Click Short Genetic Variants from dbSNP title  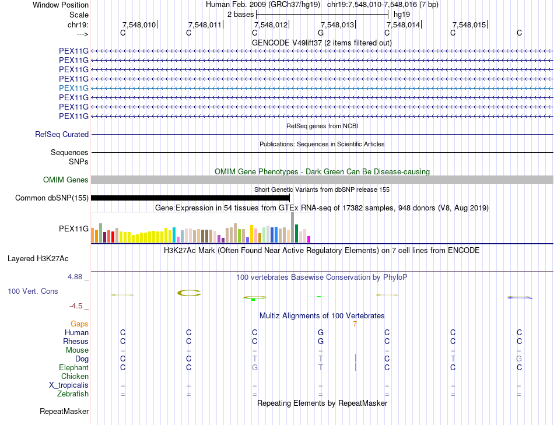click(x=322, y=189)
